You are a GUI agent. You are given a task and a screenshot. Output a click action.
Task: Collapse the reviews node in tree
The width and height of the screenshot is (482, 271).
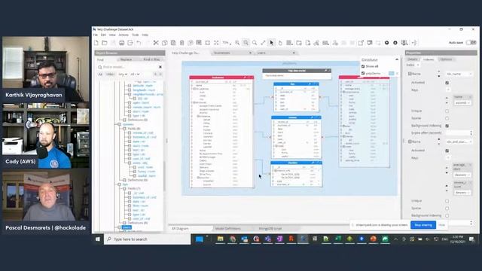click(119, 124)
